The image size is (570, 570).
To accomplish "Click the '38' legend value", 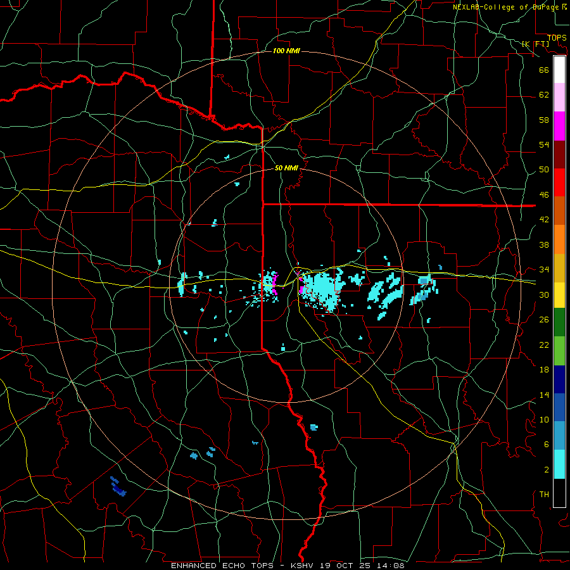I will pyautogui.click(x=544, y=244).
